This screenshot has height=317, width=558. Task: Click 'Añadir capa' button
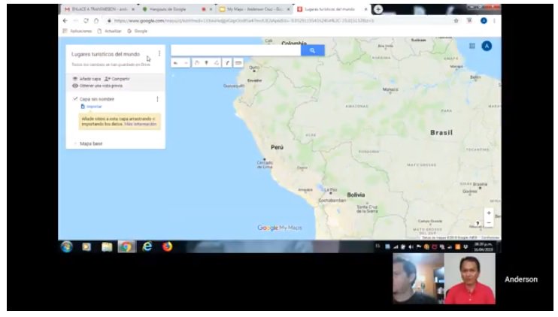point(86,79)
